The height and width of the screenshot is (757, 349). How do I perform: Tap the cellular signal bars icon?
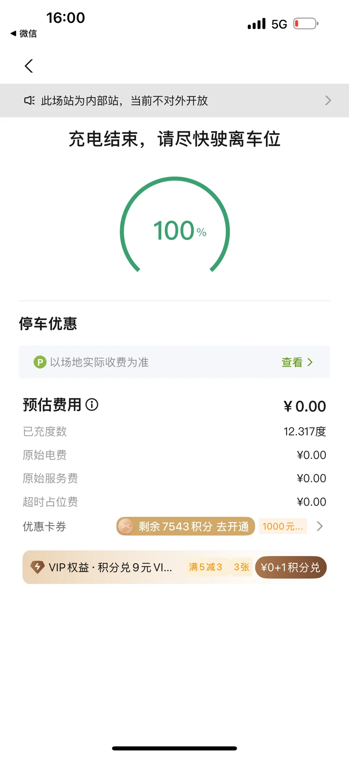256,24
